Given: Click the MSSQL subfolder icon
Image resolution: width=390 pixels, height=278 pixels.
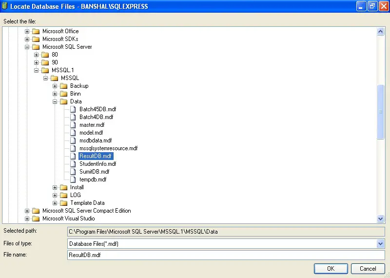Looking at the screenshot, I should click(55, 78).
